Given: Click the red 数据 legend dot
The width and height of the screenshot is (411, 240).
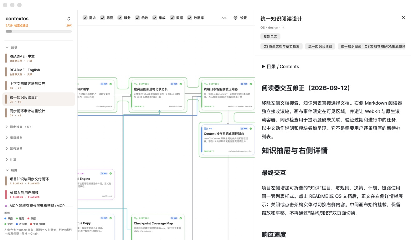Looking at the screenshot, I should [x=28, y=219].
